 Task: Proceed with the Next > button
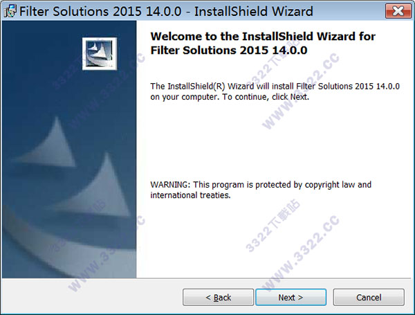290,297
